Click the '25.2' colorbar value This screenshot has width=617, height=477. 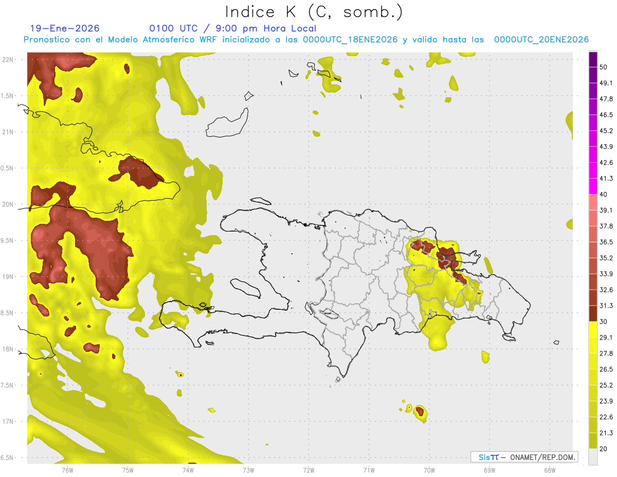point(606,385)
